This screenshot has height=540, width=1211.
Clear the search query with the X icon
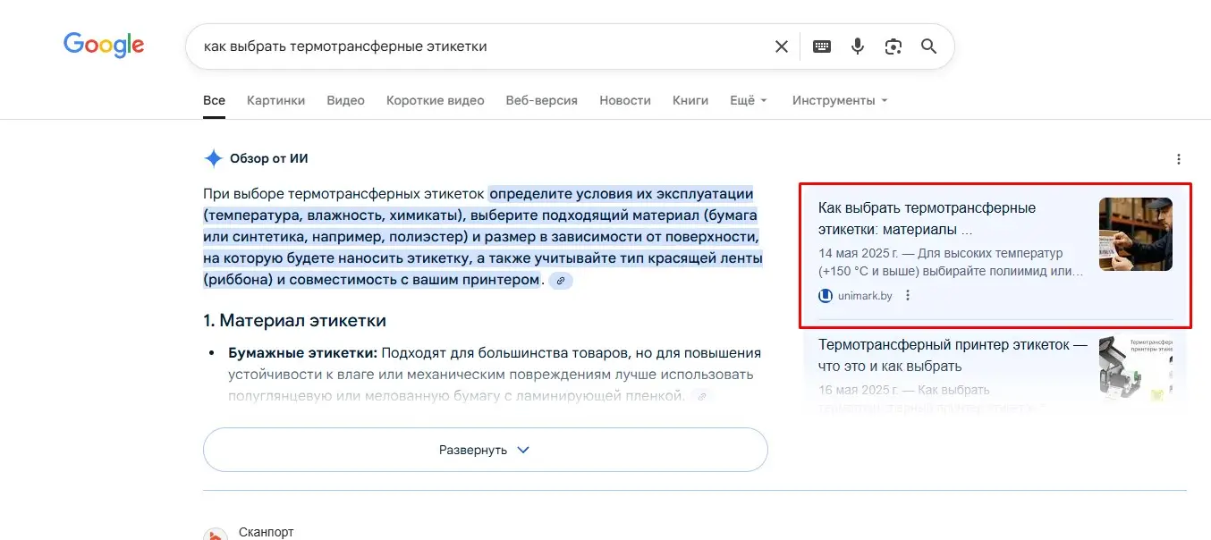tap(781, 46)
